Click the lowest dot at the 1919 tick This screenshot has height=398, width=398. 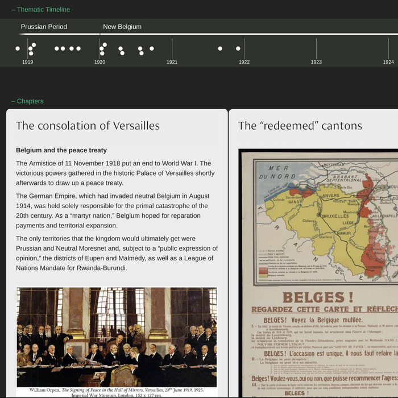[x=31, y=53]
